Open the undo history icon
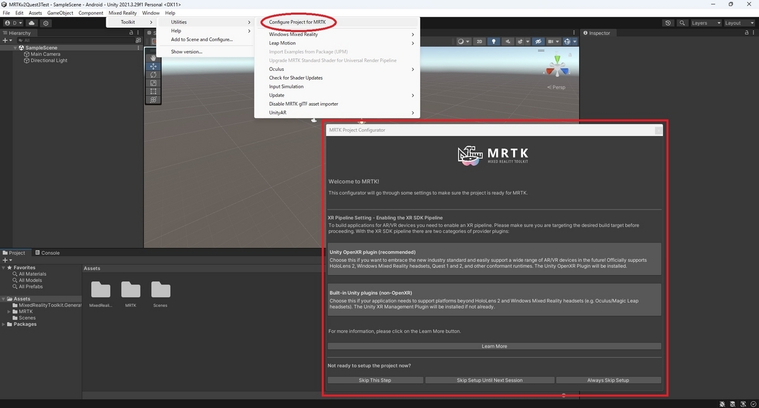The width and height of the screenshot is (759, 408). tap(668, 23)
